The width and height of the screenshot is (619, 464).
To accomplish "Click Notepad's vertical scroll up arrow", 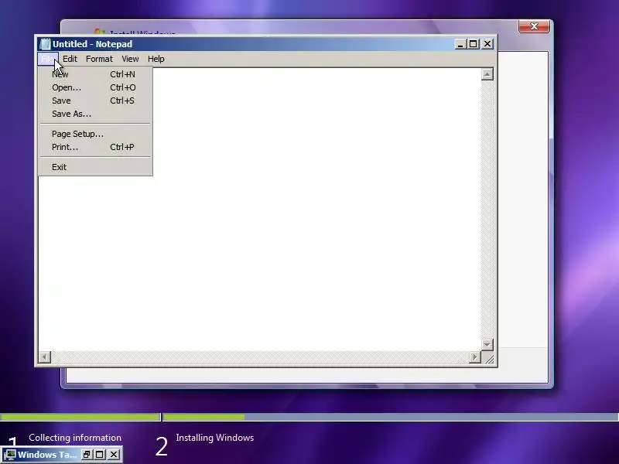I will (x=487, y=74).
